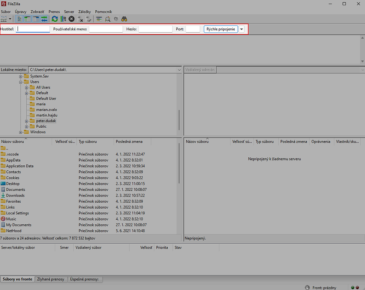The height and width of the screenshot is (290, 365).
Task: Select the Desktop folder icon
Action: (x=3, y=184)
